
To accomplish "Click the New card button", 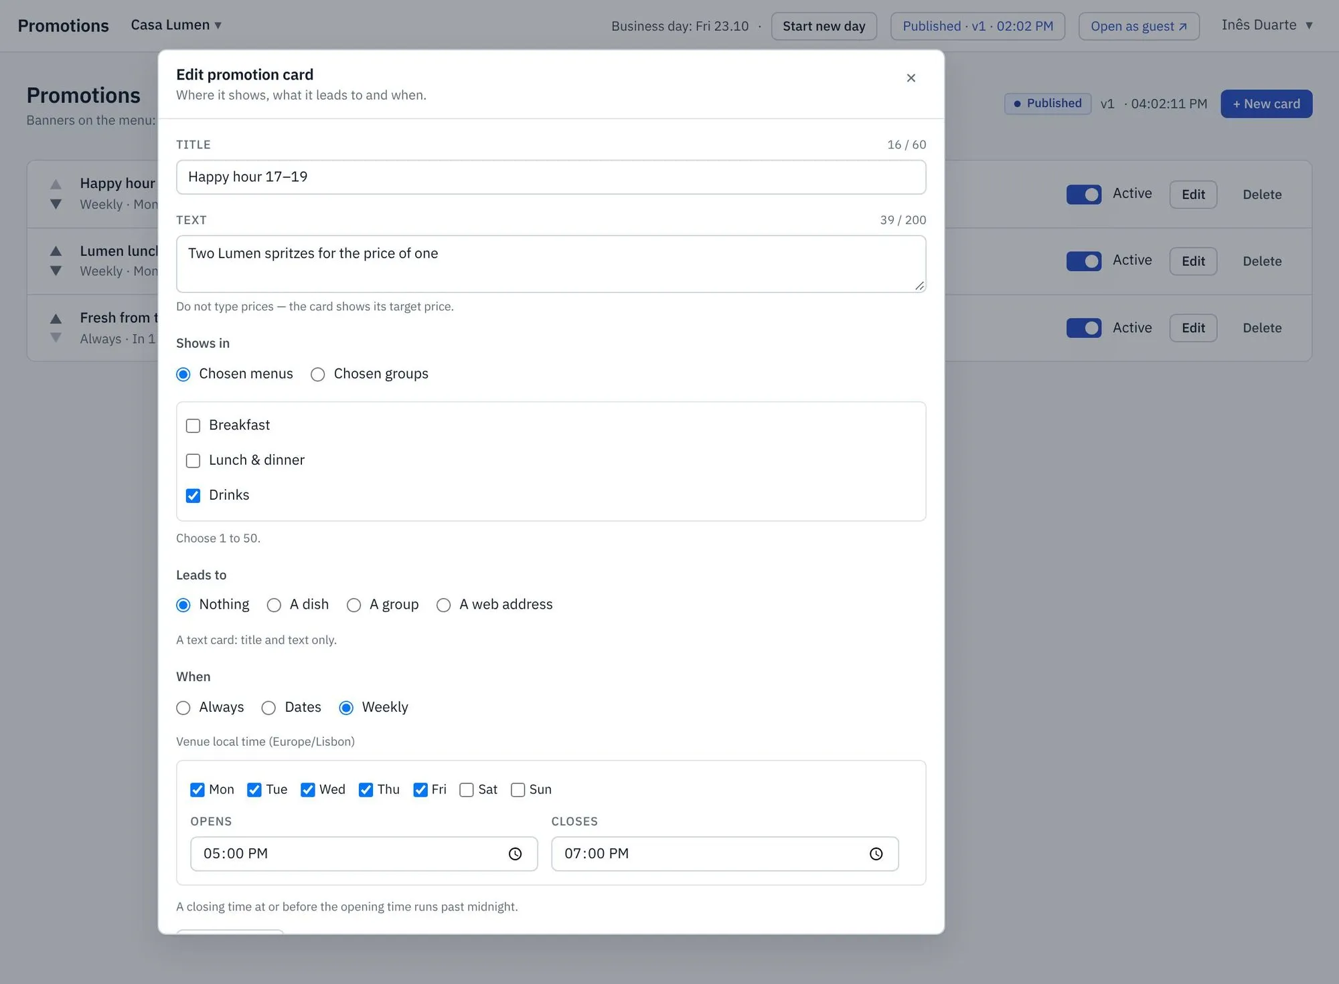I will [1266, 104].
